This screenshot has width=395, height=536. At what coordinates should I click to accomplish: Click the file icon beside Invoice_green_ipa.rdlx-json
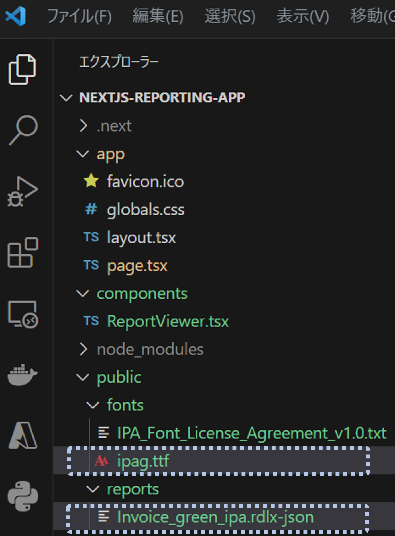104,516
